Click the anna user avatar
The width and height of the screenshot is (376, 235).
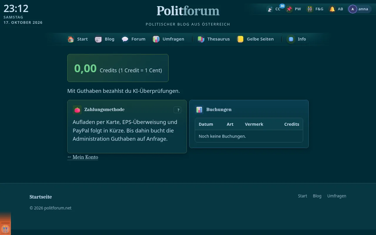[352, 9]
